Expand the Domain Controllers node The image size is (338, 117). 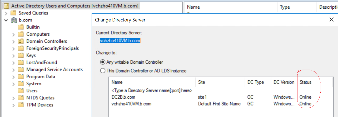14,41
